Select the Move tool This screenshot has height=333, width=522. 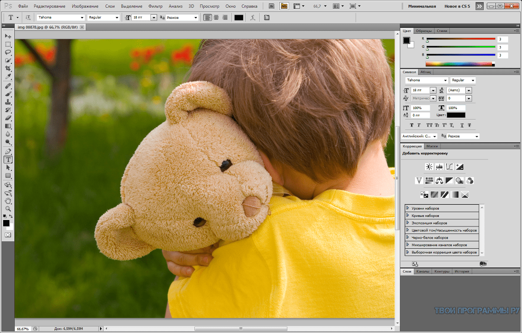click(8, 36)
